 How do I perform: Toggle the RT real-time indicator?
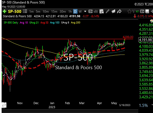pyautogui.click(x=137, y=12)
